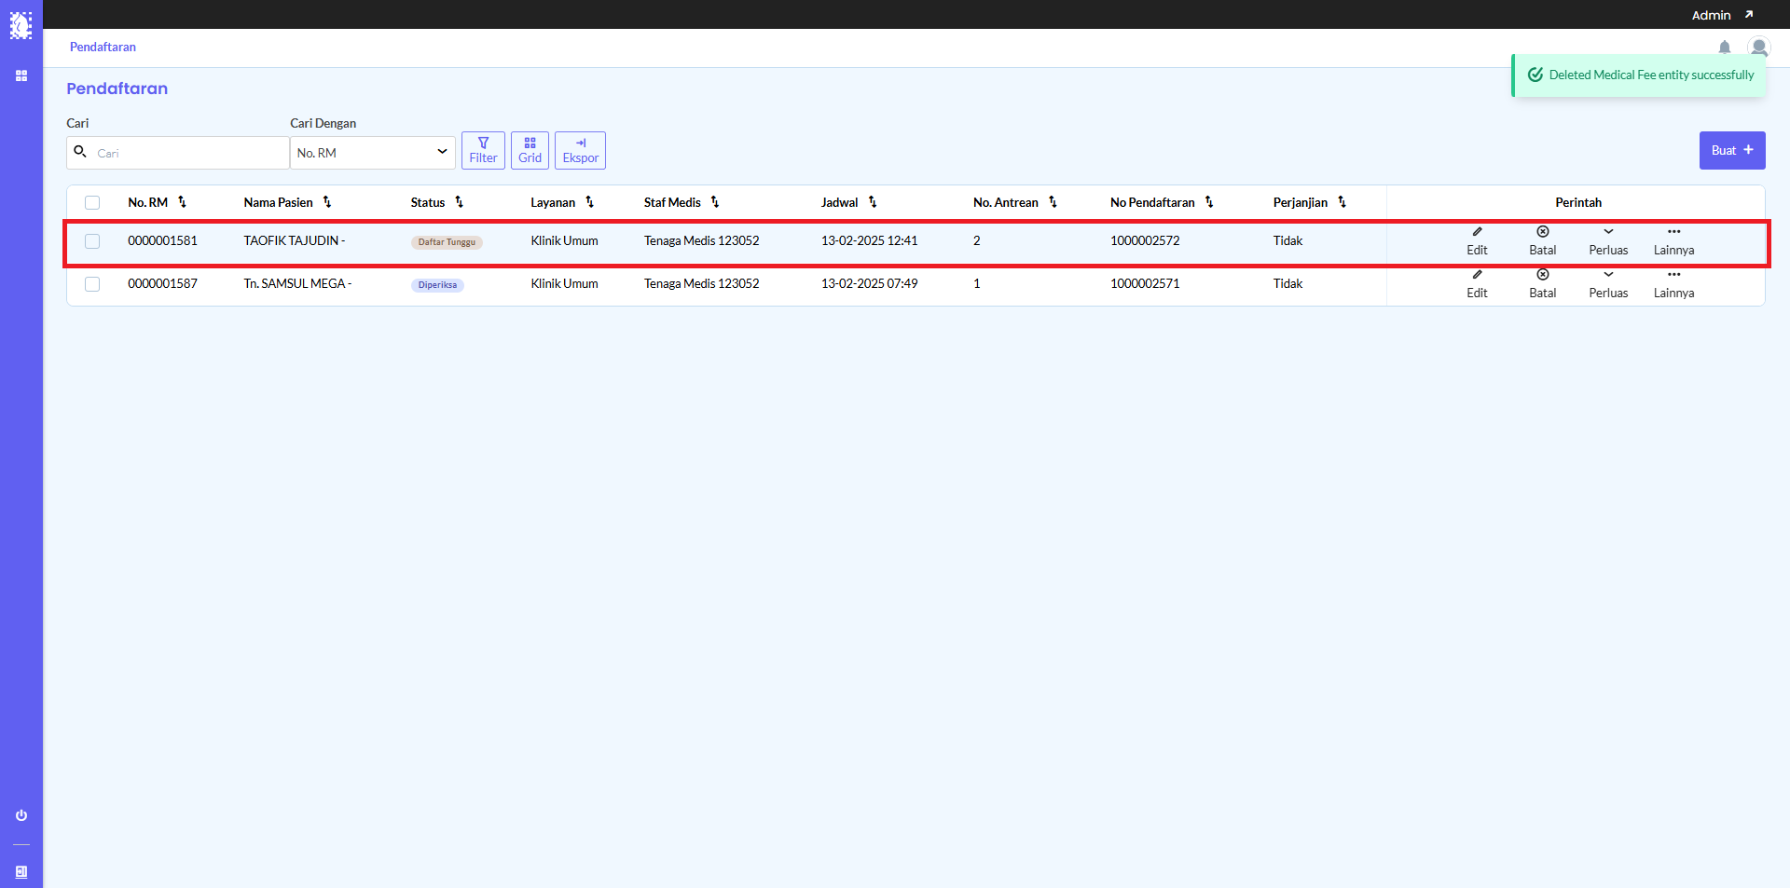The image size is (1790, 888).
Task: Click the Daftar Tunggu status badge
Action: (447, 242)
